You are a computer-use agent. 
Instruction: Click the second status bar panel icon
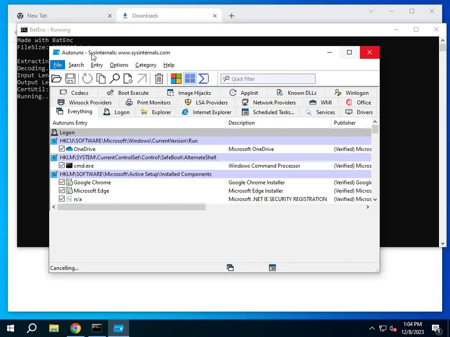[272, 268]
